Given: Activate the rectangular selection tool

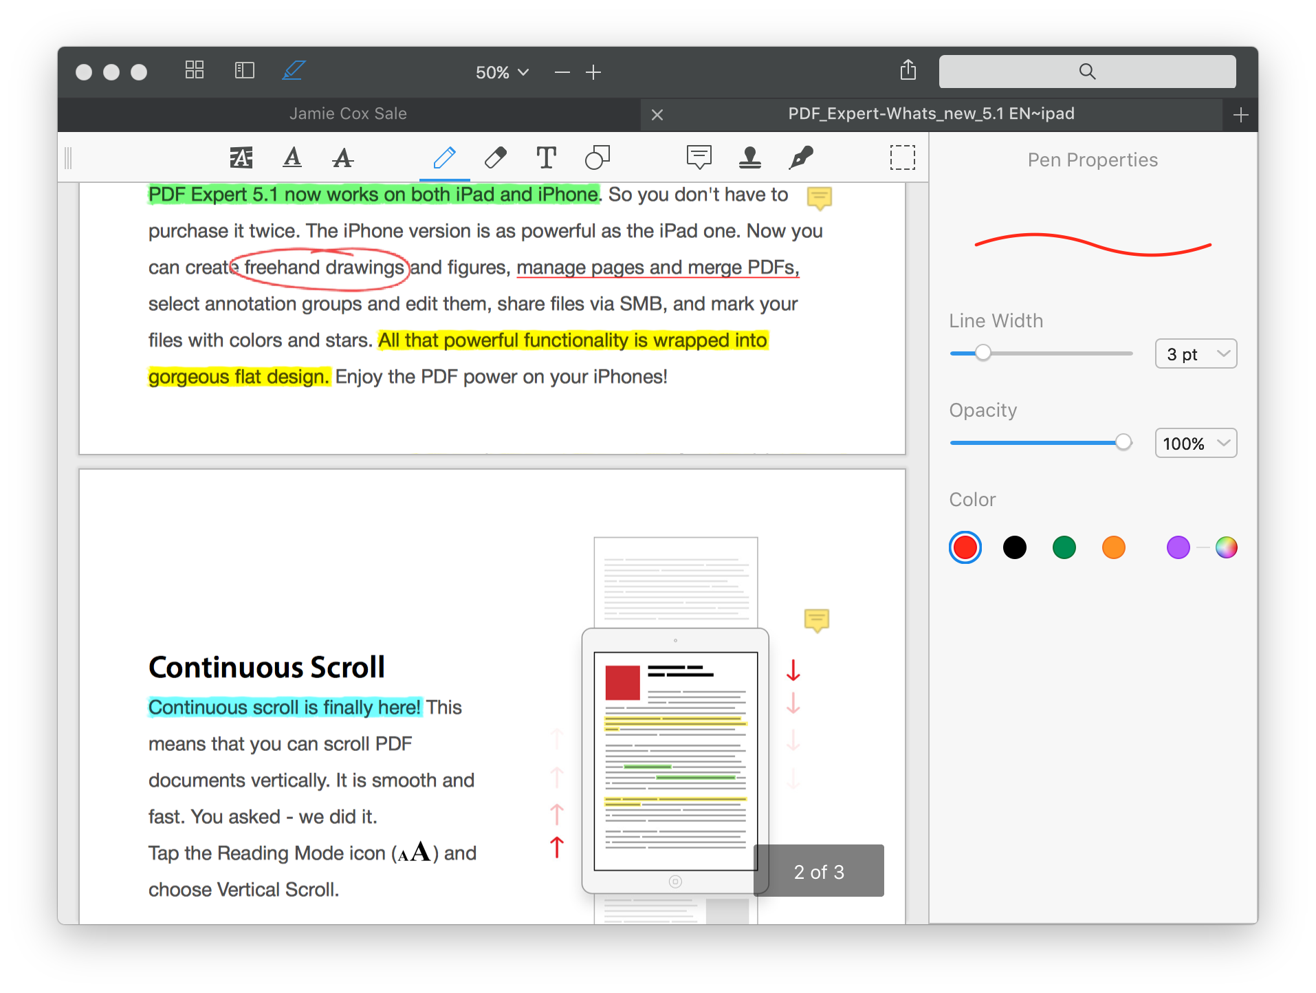Looking at the screenshot, I should coord(903,157).
